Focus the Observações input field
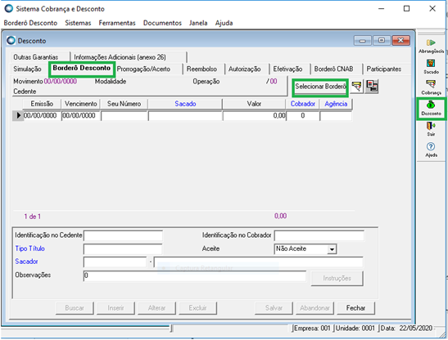 pos(195,275)
